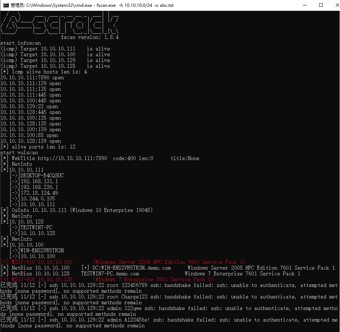The image size is (340, 332).
Task: Click 'DC:WIN-ENS2VR5TR3N.demo.com' text
Action: click(132, 268)
